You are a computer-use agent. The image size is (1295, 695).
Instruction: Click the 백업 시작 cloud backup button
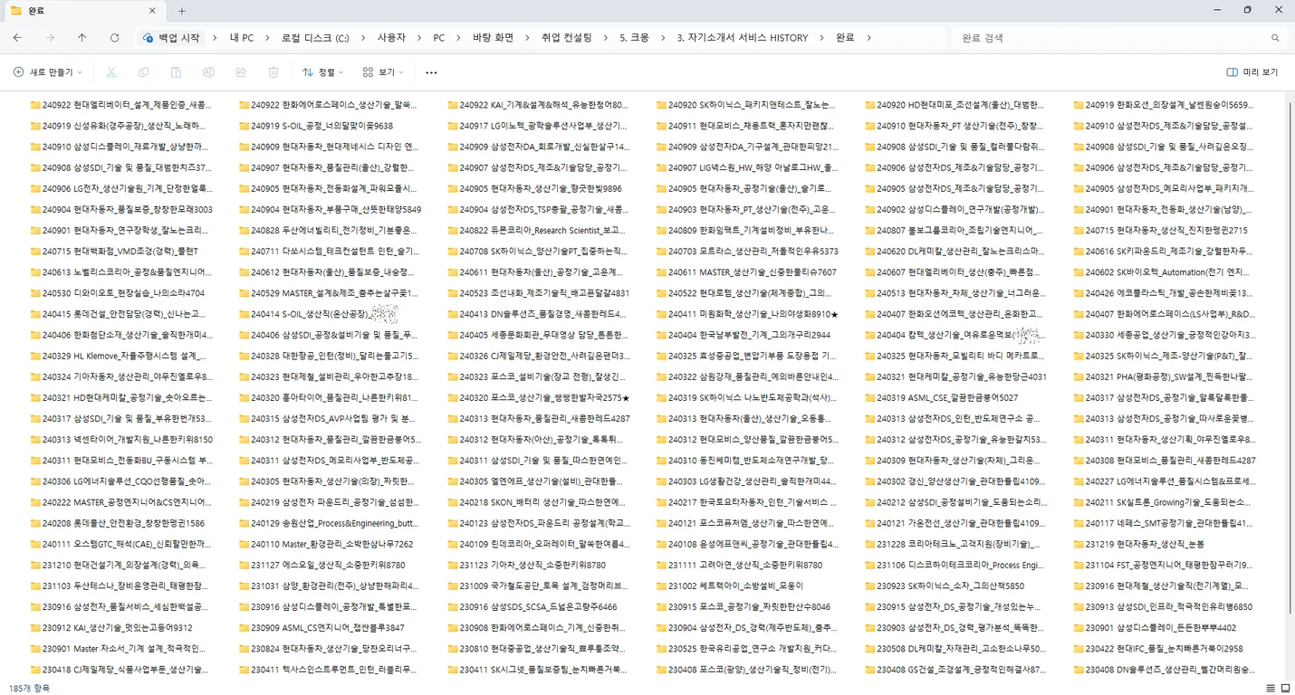pos(171,38)
